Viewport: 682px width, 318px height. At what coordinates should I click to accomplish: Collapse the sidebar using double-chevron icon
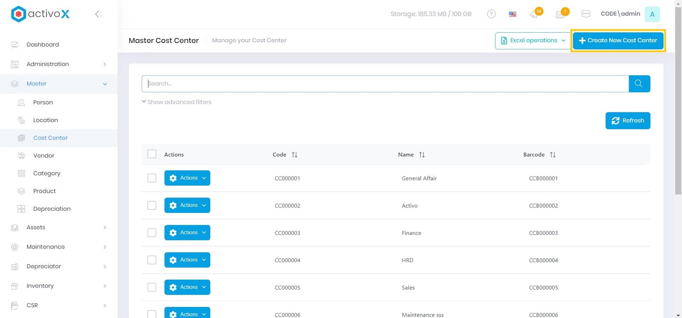pos(98,14)
